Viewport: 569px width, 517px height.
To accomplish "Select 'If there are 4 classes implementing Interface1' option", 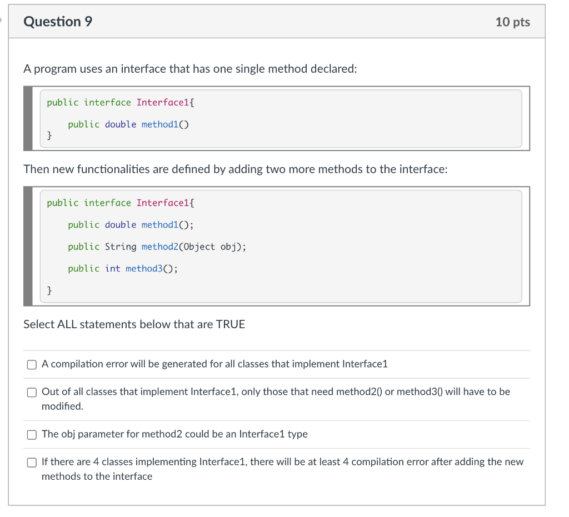I will point(32,462).
